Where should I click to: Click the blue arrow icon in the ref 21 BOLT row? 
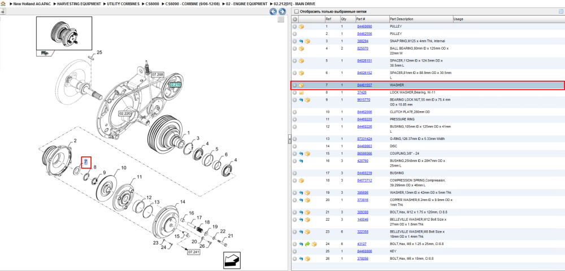coord(301,212)
